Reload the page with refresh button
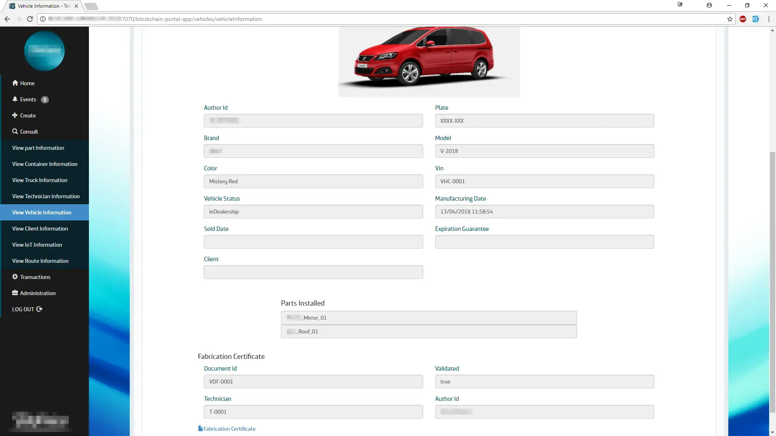776x436 pixels. 30,19
